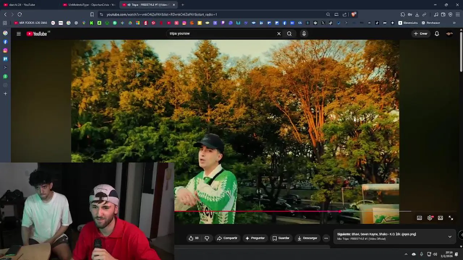Image resolution: width=463 pixels, height=260 pixels.
Task: Click Guardar to save the video
Action: pyautogui.click(x=281, y=238)
